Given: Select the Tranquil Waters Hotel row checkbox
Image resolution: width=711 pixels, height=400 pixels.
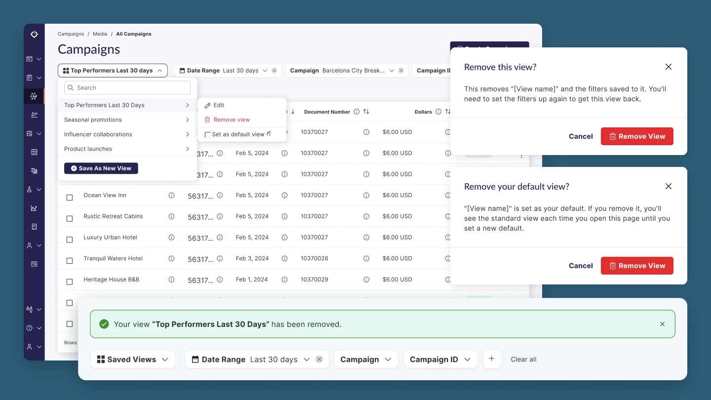Looking at the screenshot, I should pyautogui.click(x=70, y=260).
